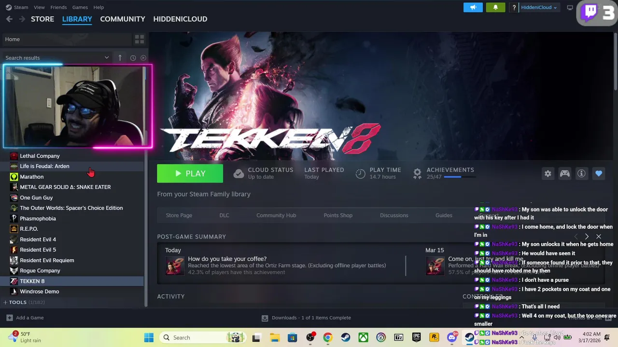Screen dimensions: 618x347
Task: Open TEKKEN 8 settings gear
Action: coord(548,173)
